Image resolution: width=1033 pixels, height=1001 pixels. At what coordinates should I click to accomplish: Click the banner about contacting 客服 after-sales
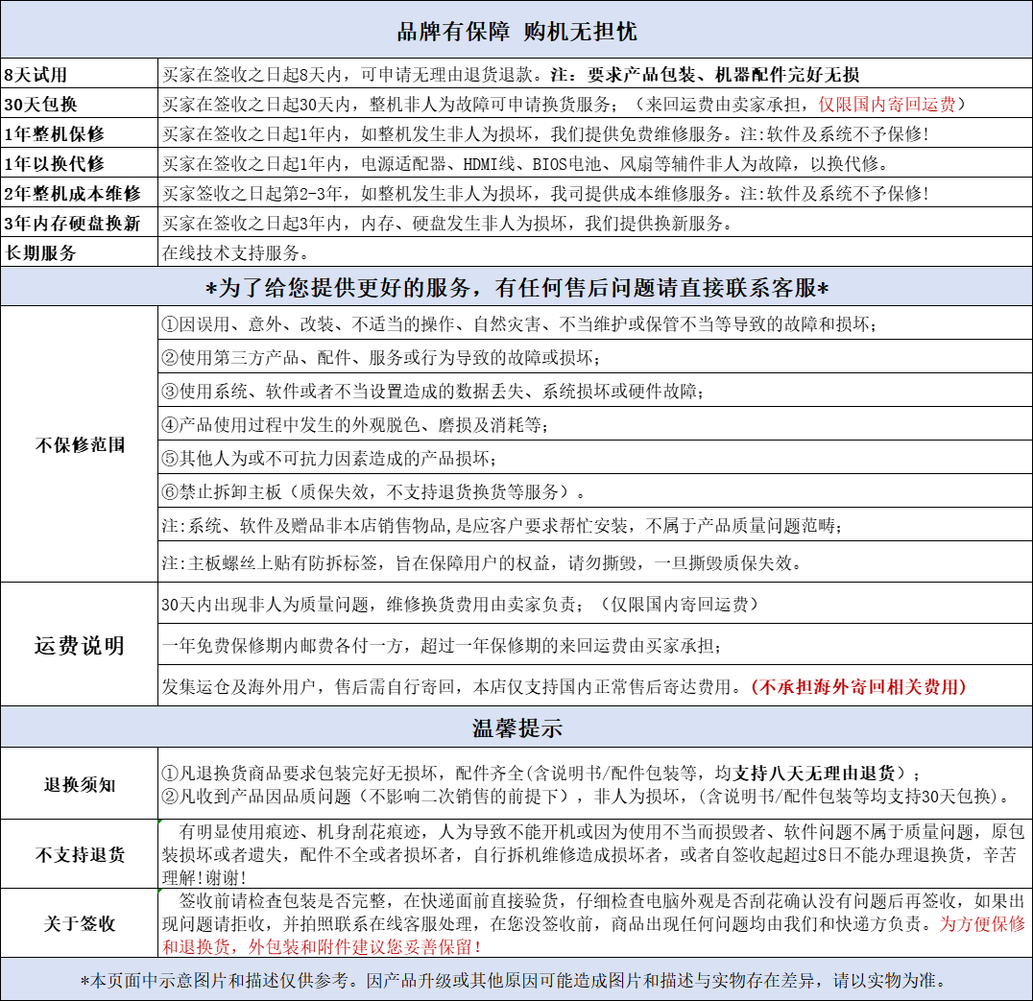tap(516, 286)
